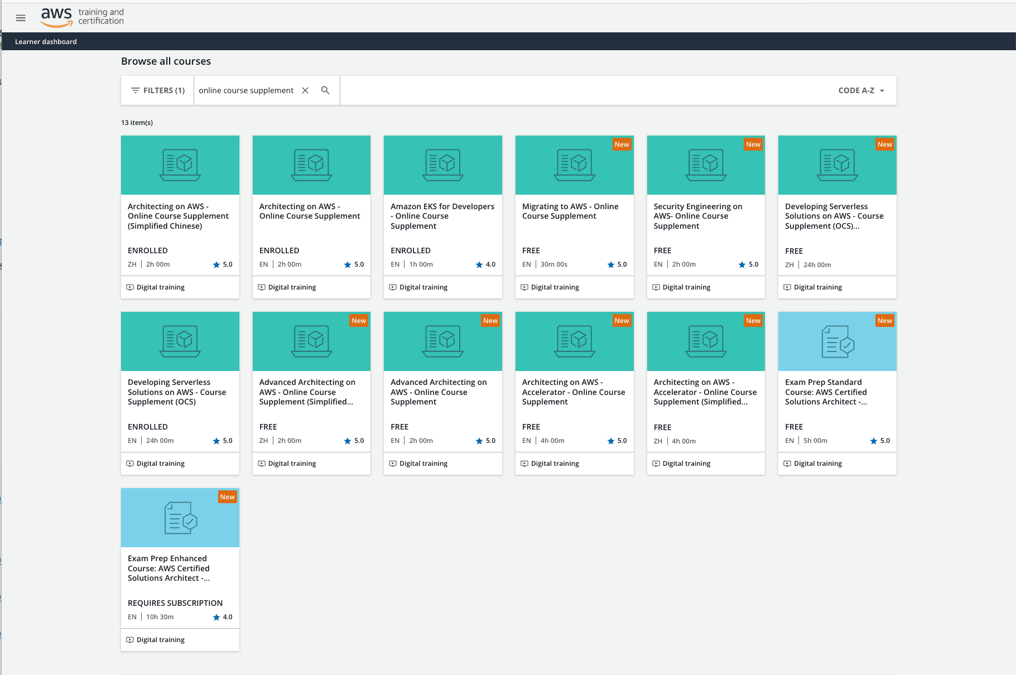The height and width of the screenshot is (675, 1016).
Task: Expand the CODE A-Z sort dropdown
Action: (861, 90)
